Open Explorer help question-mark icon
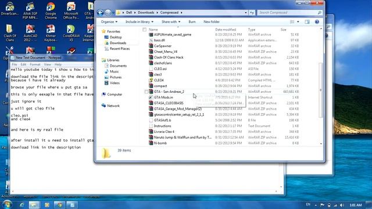 point(317,22)
